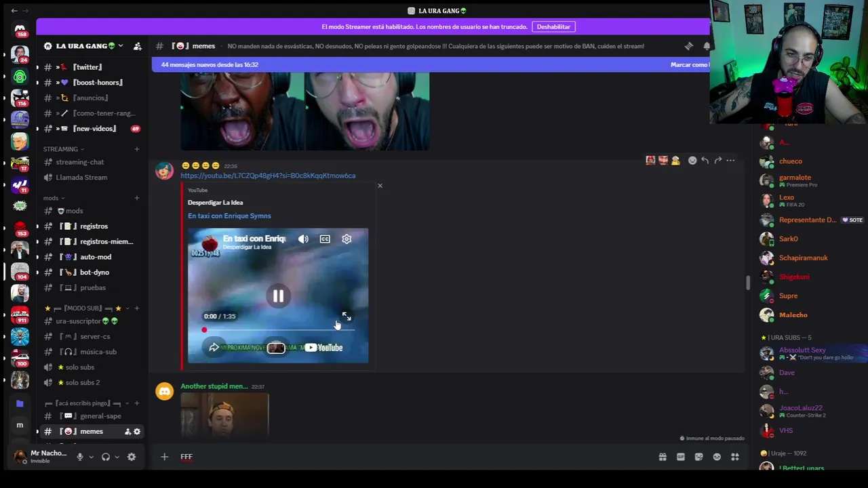The width and height of the screenshot is (868, 488).
Task: Open Discord direct messages home icon
Action: point(20,30)
